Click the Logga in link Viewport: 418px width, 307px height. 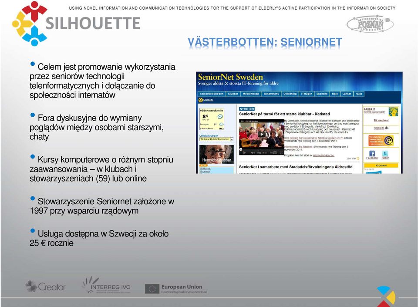(370, 109)
